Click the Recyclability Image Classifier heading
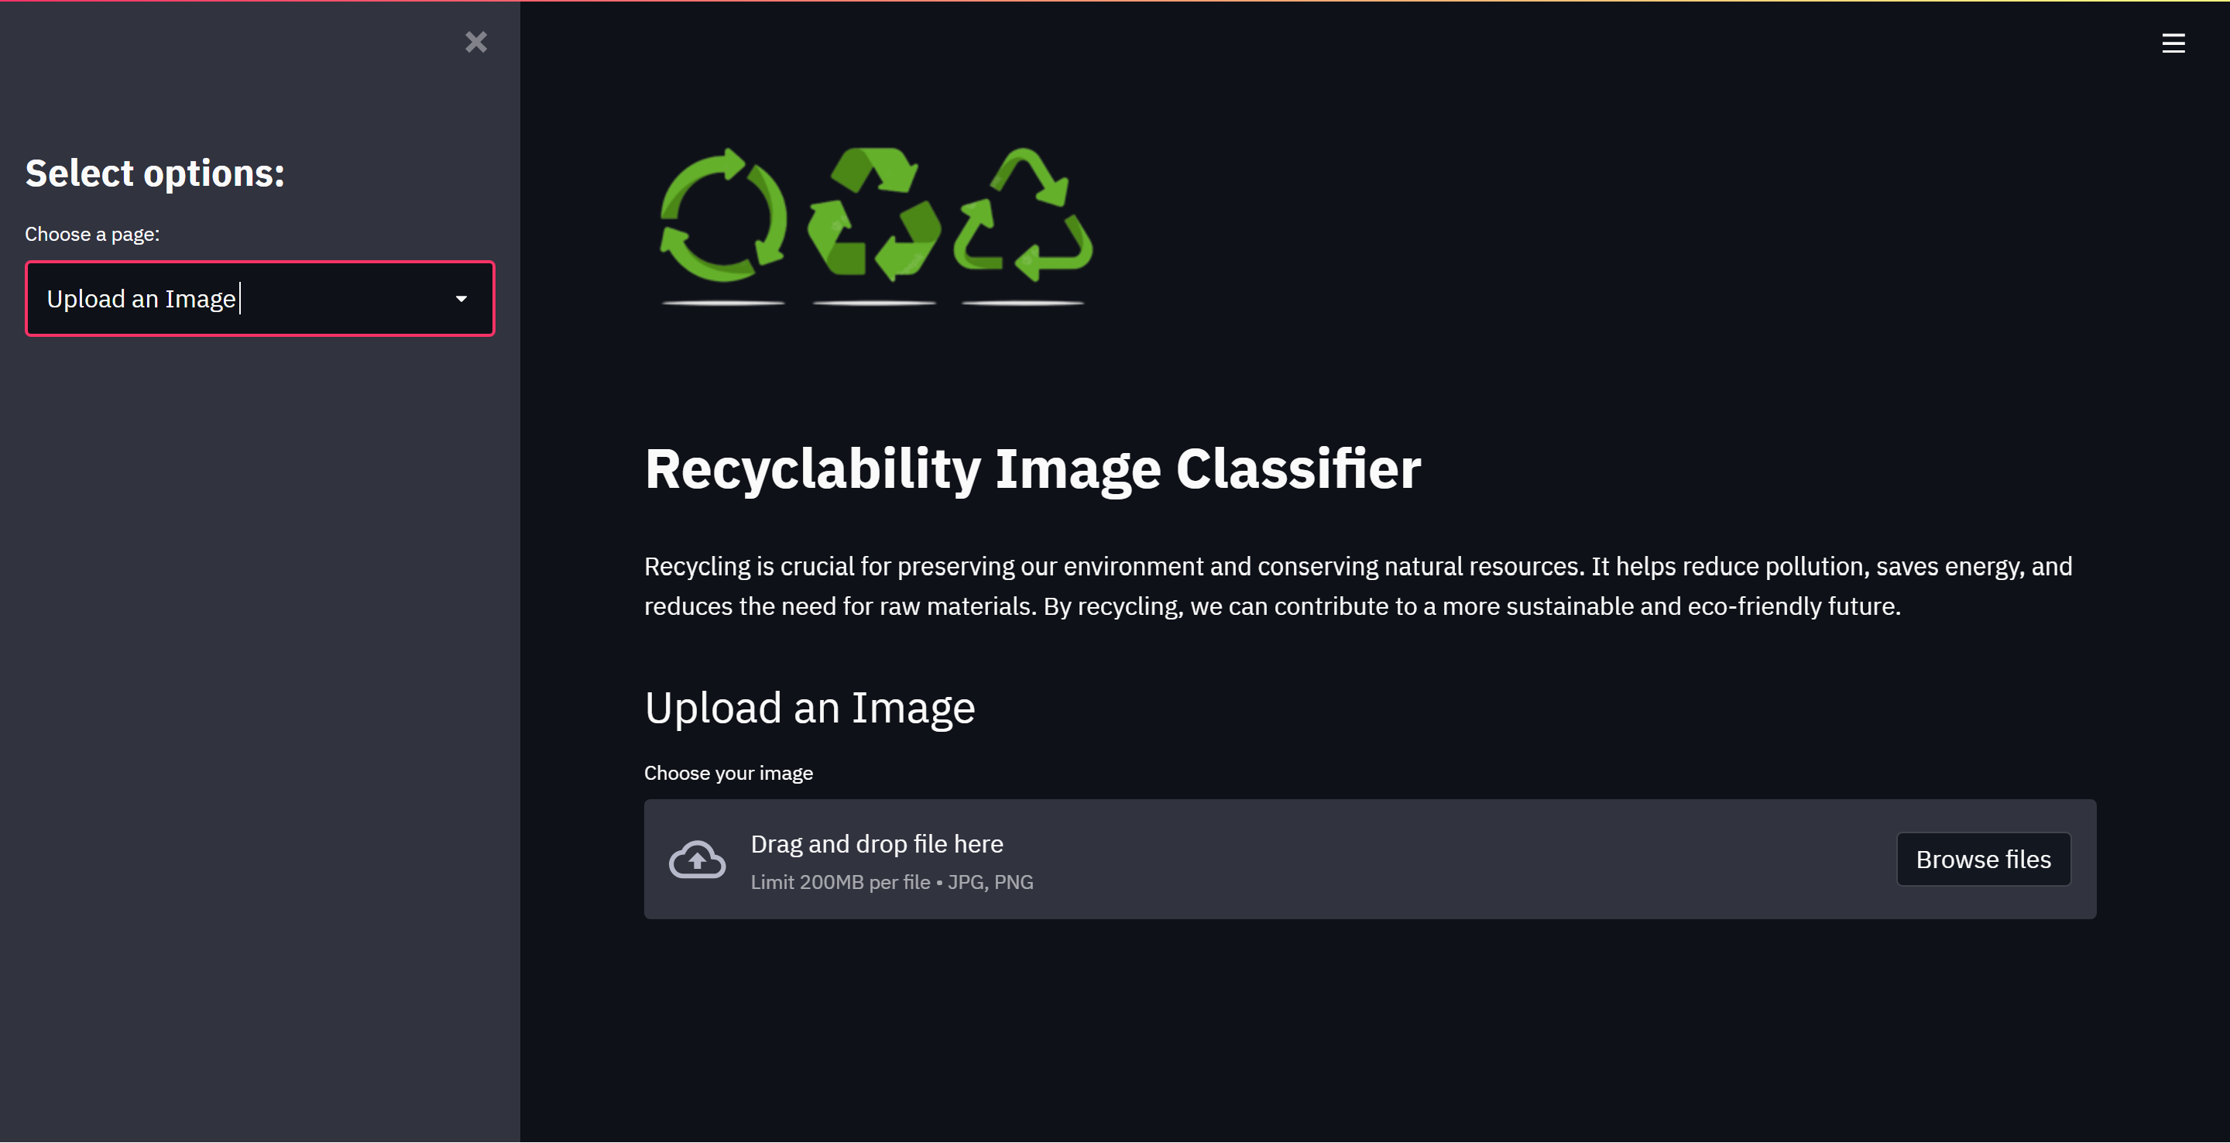The width and height of the screenshot is (2230, 1143). point(1032,469)
